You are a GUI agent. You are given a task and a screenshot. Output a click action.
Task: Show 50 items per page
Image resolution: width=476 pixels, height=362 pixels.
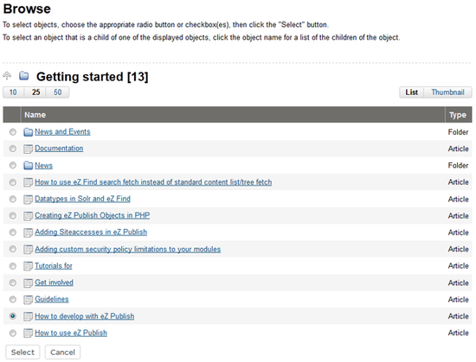coord(57,92)
